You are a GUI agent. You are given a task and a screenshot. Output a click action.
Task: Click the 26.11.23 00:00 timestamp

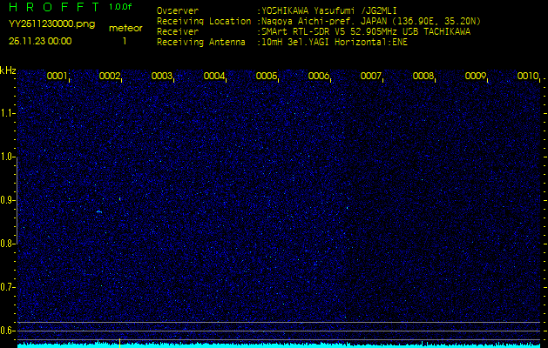(40, 41)
